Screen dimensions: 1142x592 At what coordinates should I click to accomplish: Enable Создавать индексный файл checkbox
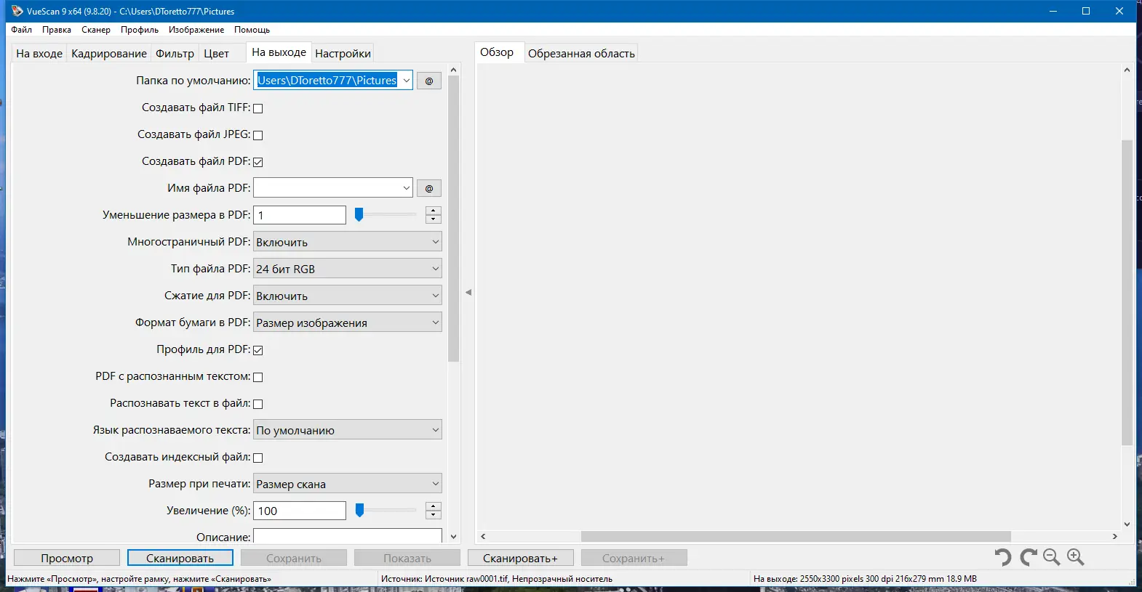pos(257,458)
